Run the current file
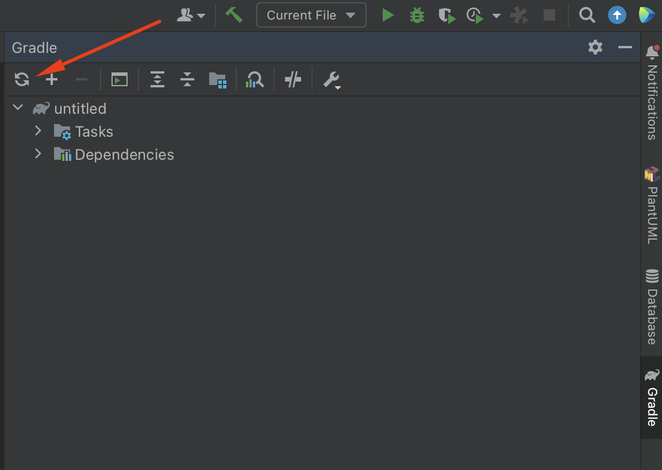The width and height of the screenshot is (662, 470). [387, 15]
